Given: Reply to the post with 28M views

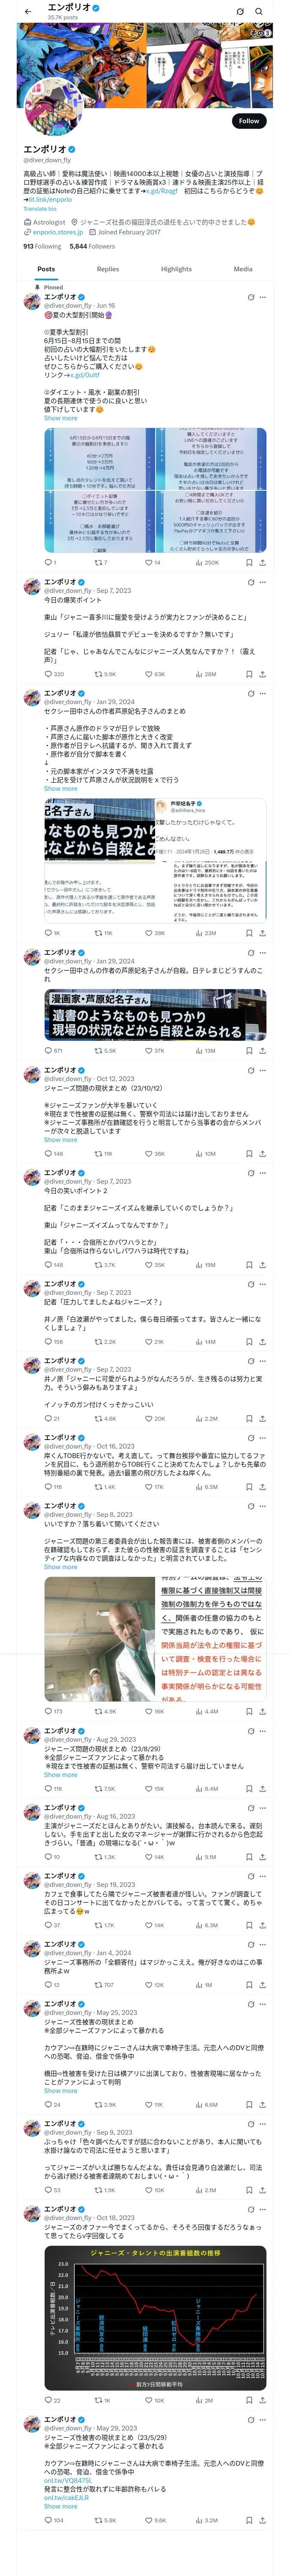Looking at the screenshot, I should point(47,675).
